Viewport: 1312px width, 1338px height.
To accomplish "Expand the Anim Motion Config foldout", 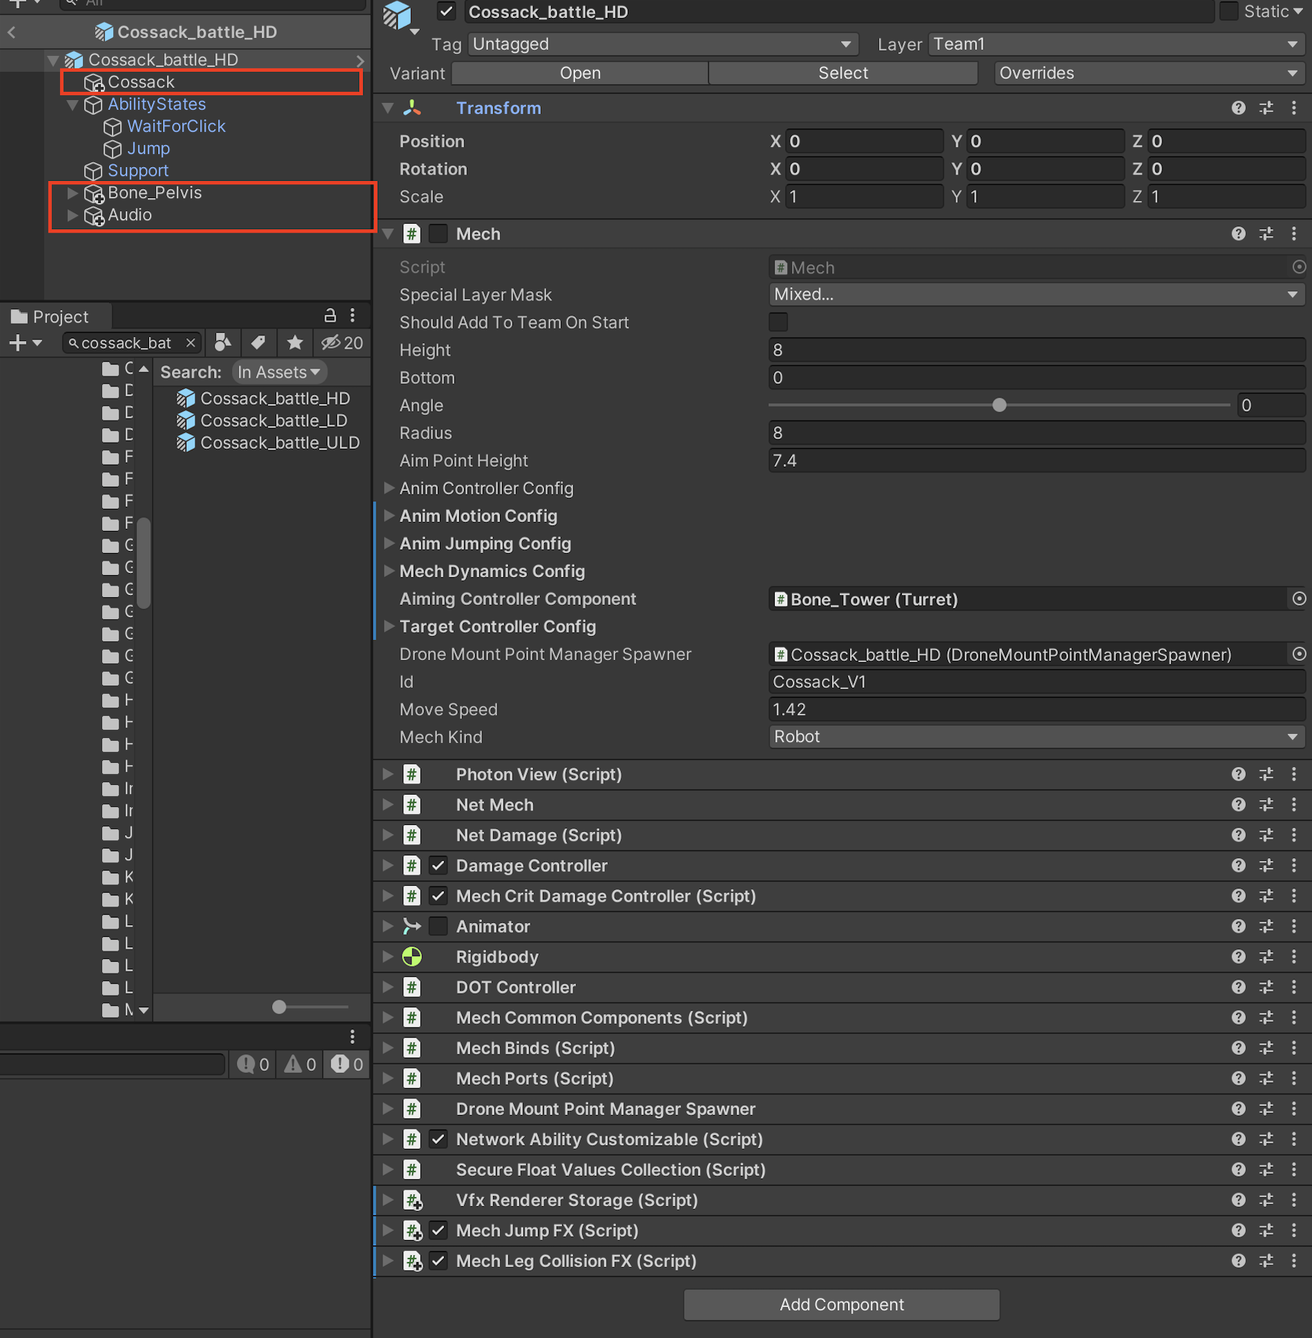I will [x=389, y=516].
